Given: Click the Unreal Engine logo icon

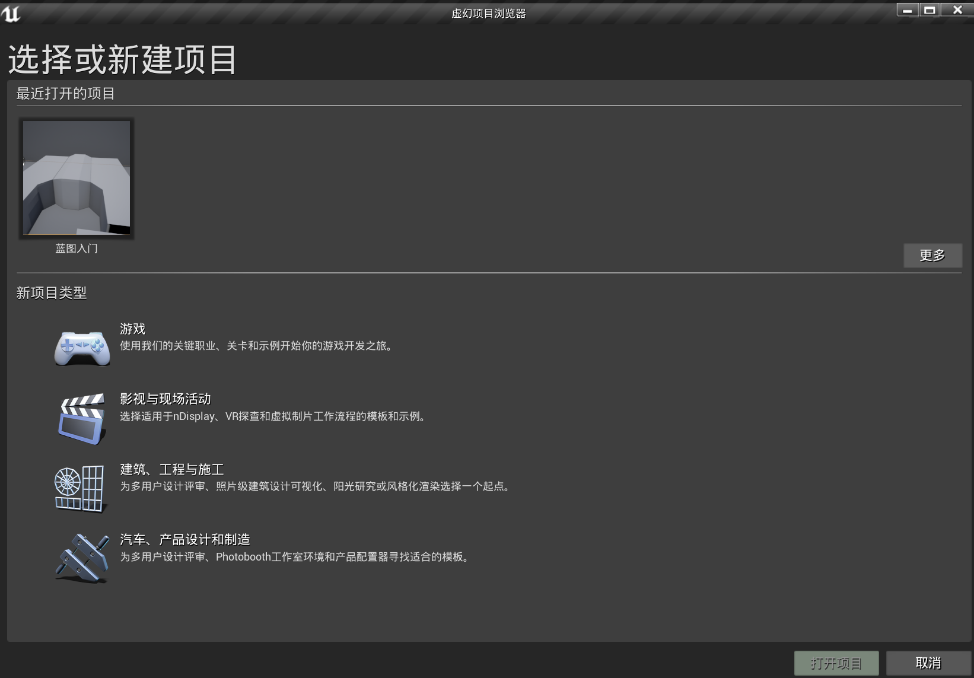Looking at the screenshot, I should [x=11, y=13].
